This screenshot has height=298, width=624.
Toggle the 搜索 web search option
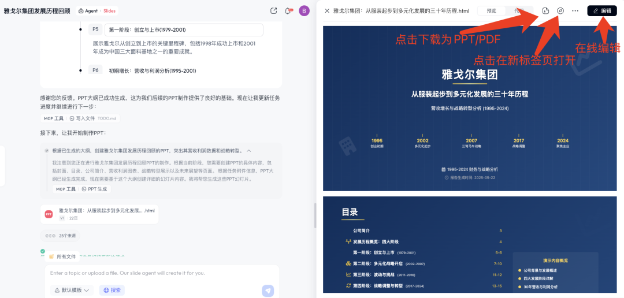[x=112, y=290]
